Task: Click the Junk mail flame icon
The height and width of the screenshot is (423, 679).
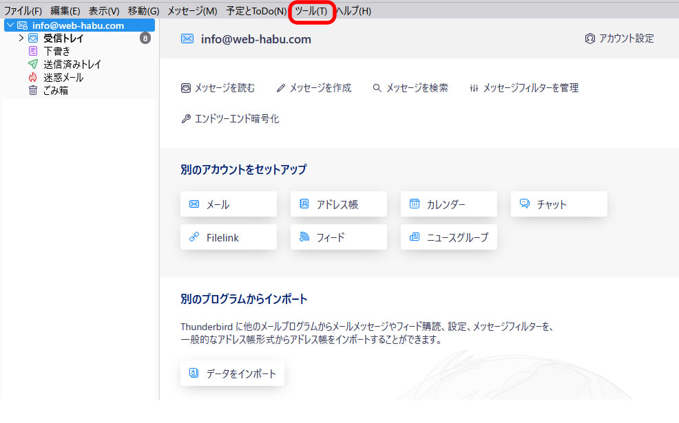Action: (33, 77)
